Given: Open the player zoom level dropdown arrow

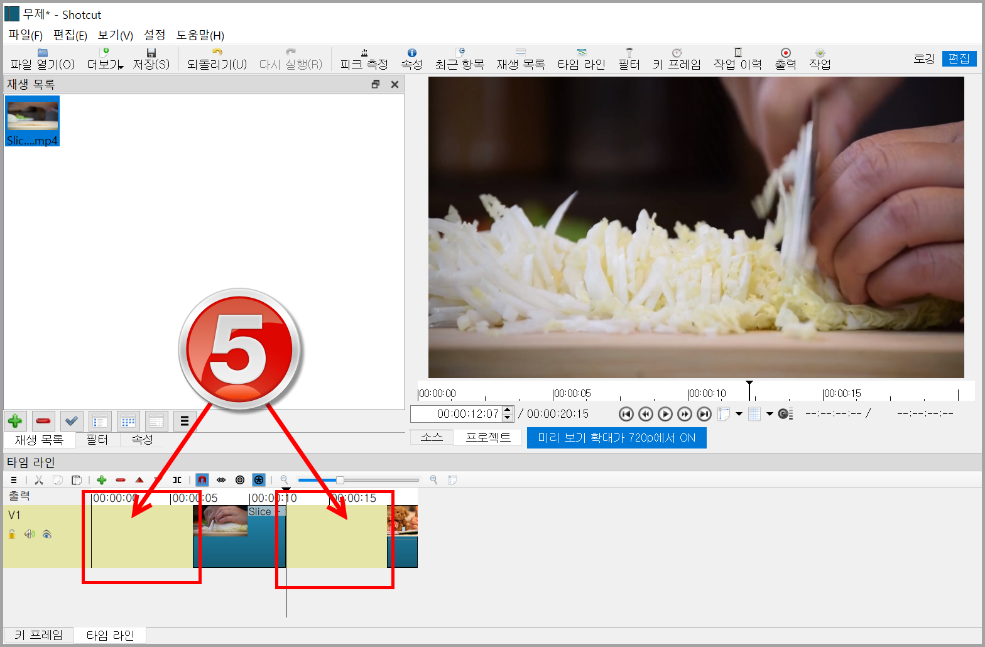Looking at the screenshot, I should pyautogui.click(x=739, y=414).
